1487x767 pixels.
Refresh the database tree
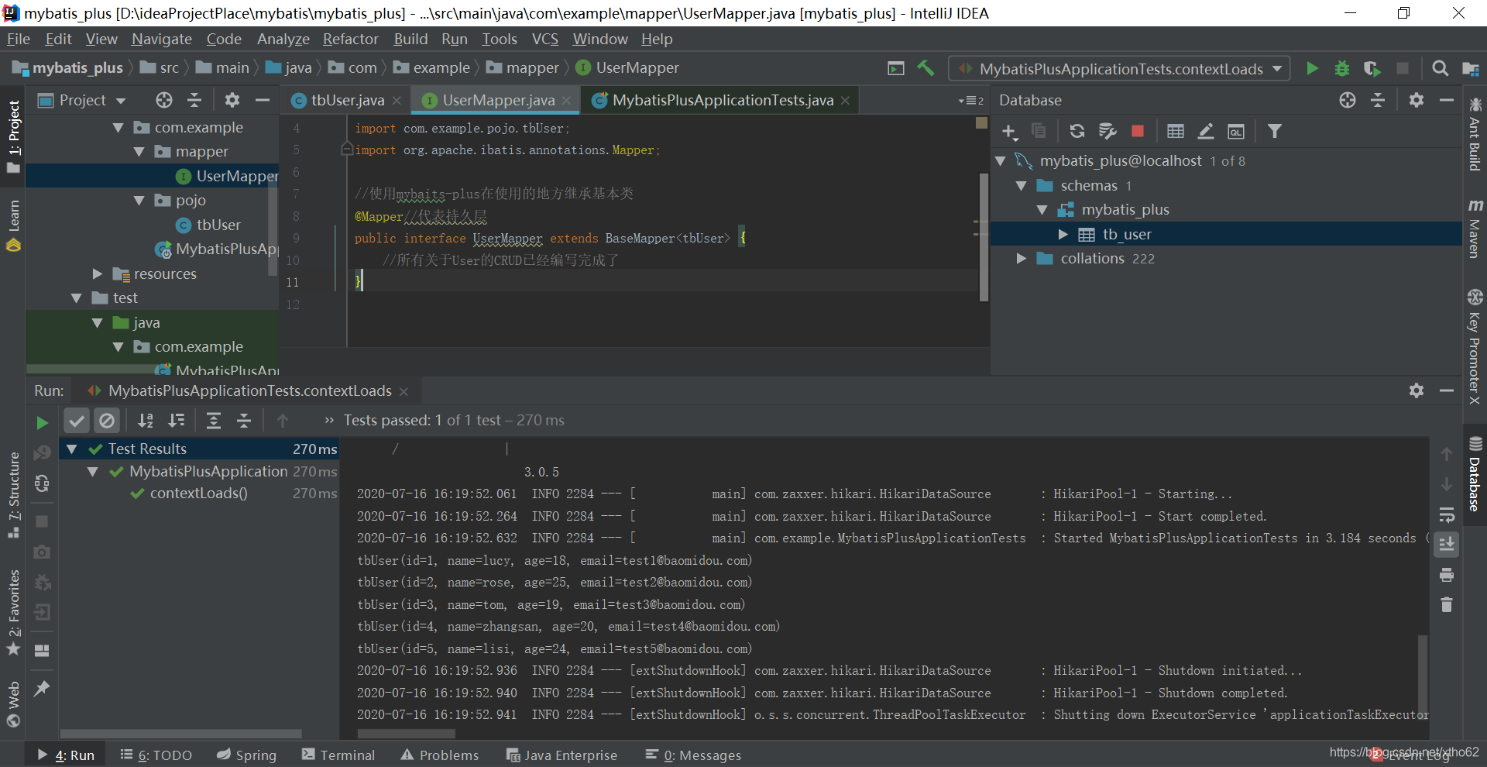pyautogui.click(x=1077, y=131)
